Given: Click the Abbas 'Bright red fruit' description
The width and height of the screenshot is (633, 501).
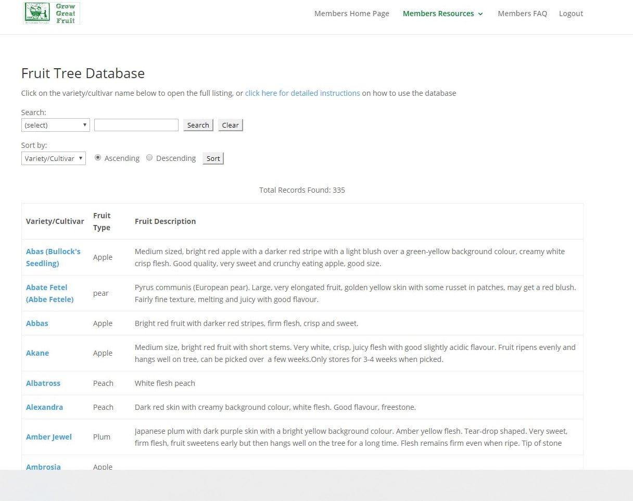Looking at the screenshot, I should point(246,323).
